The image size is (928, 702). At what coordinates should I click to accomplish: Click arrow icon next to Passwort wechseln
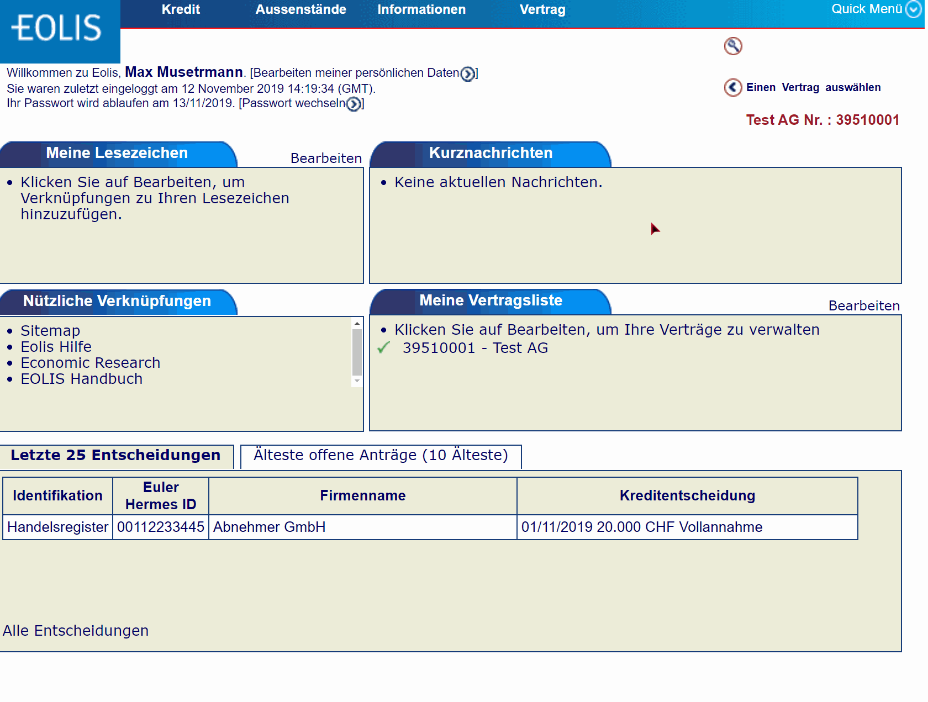pyautogui.click(x=354, y=104)
